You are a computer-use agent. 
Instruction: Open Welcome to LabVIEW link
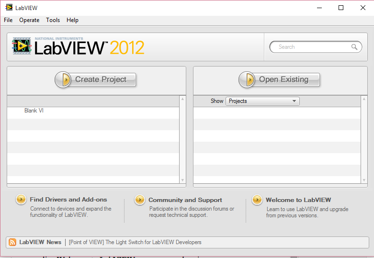click(x=298, y=200)
